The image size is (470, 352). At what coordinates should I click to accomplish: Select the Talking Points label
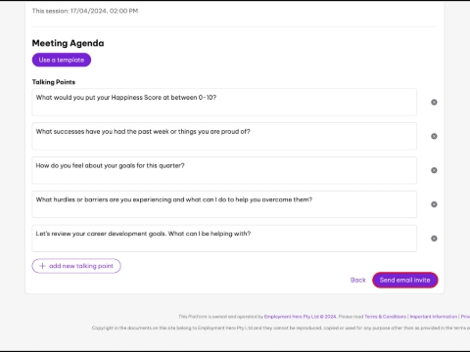[54, 82]
